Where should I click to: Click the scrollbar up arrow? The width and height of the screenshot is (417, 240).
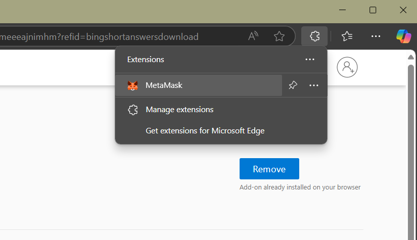411,57
